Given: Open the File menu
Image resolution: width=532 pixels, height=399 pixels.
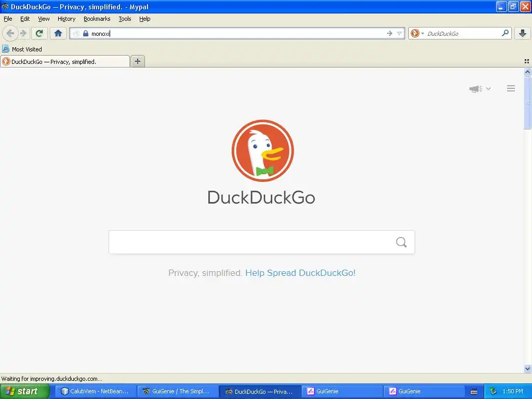Looking at the screenshot, I should coord(8,19).
